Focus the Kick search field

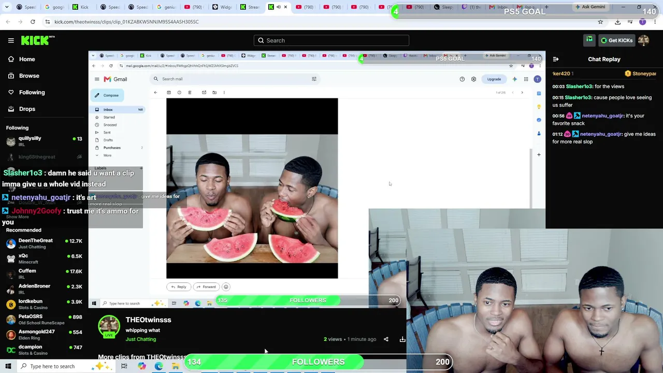(331, 40)
